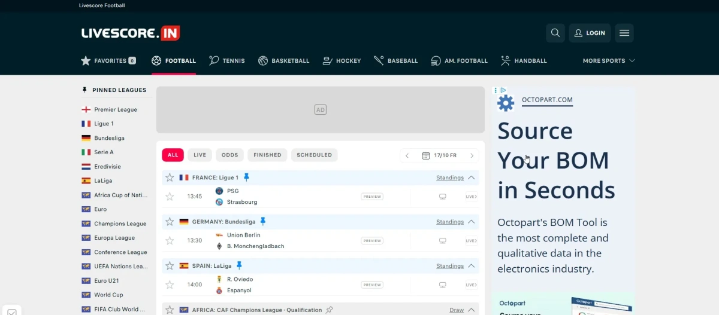Select the SCHEDULED filter
The image size is (719, 315).
(x=314, y=155)
